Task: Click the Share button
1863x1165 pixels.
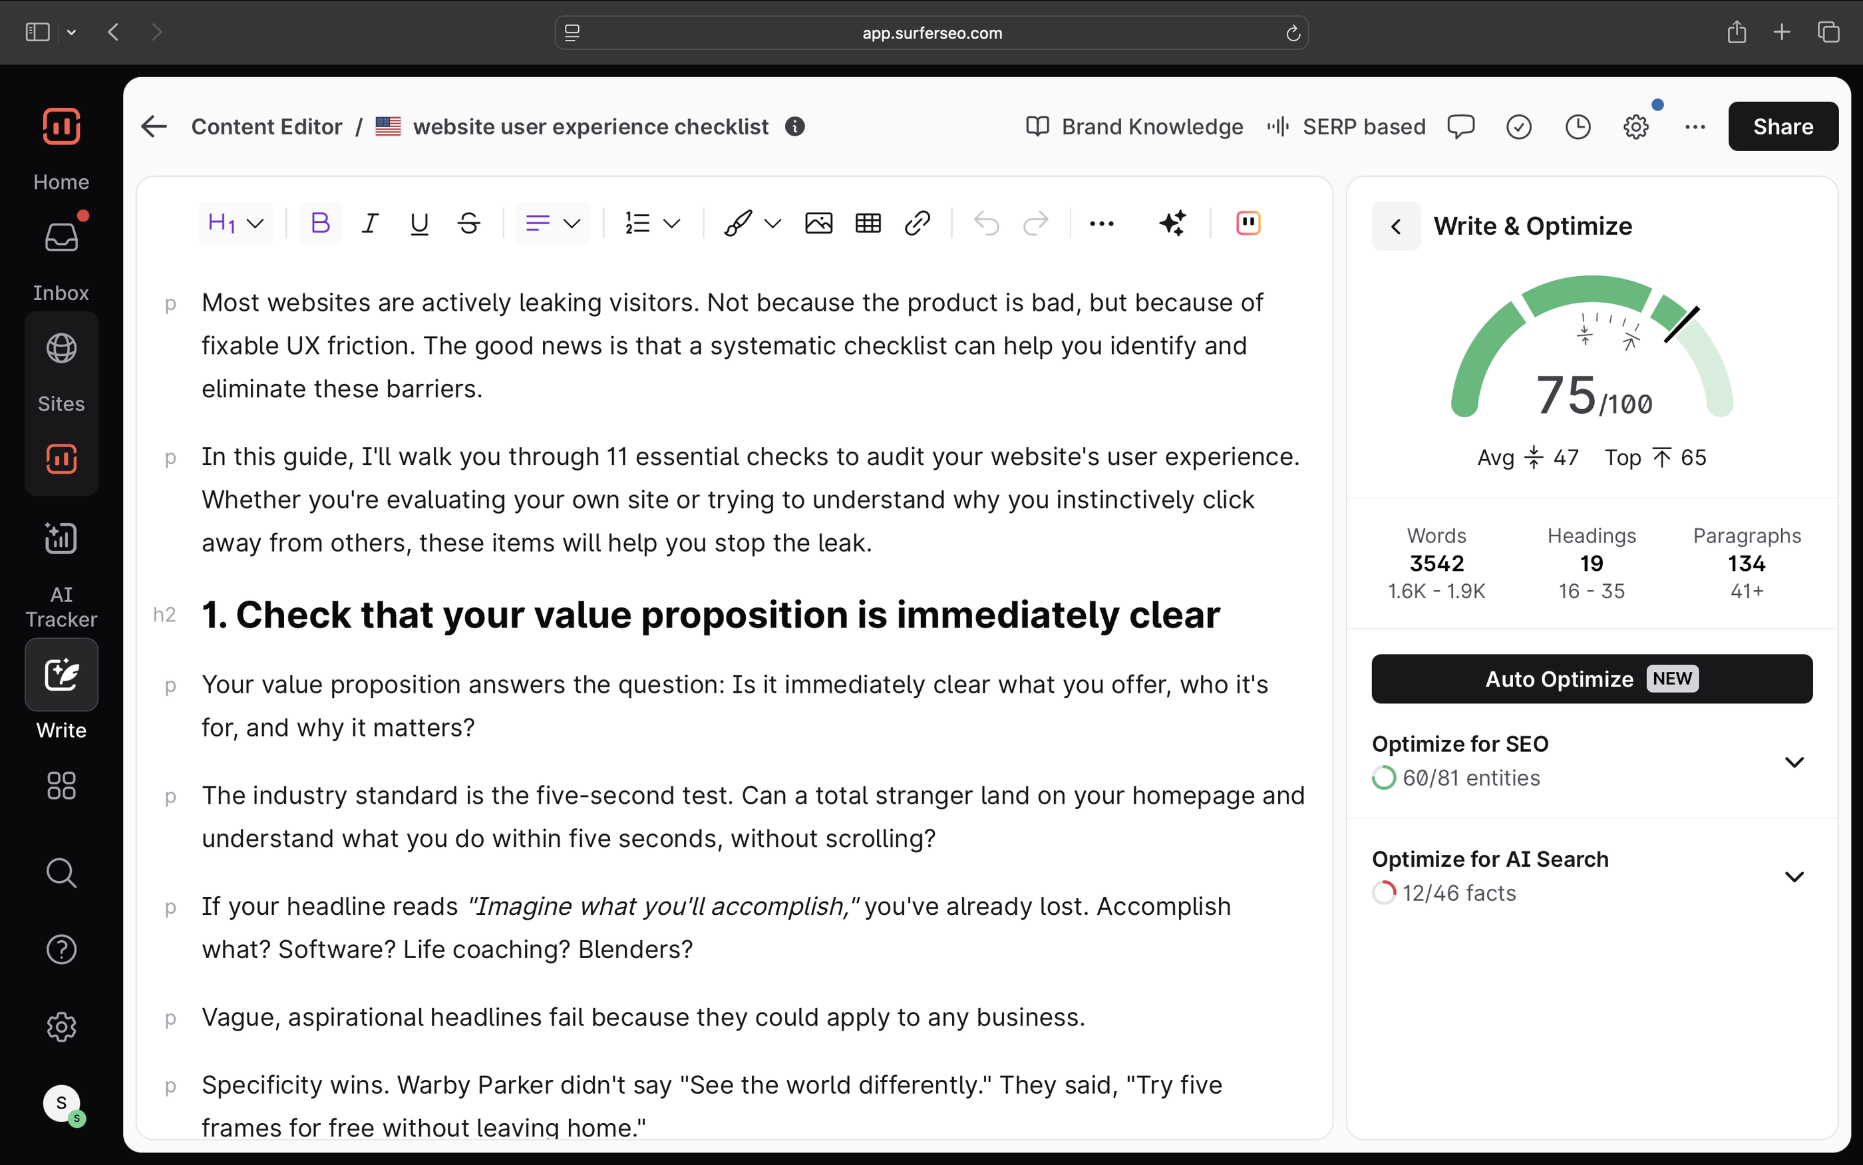Action: click(1782, 126)
